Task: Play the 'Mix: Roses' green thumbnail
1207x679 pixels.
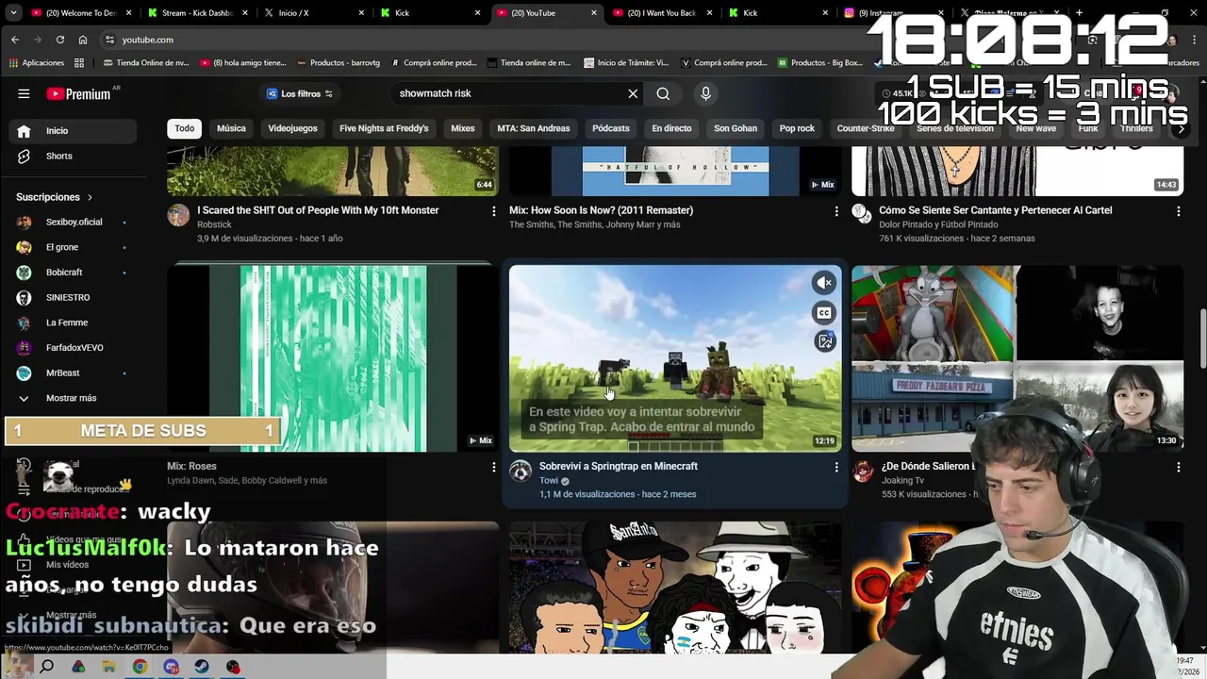Action: click(x=333, y=358)
